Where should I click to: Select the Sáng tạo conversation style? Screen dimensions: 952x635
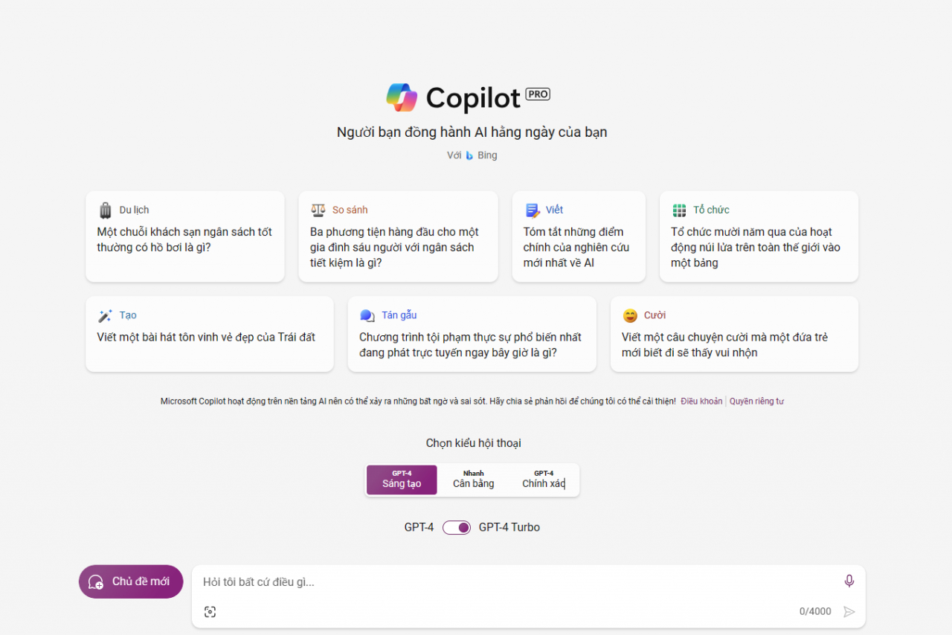click(x=402, y=480)
